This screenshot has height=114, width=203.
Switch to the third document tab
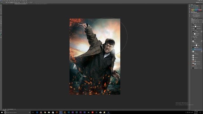[38, 4]
